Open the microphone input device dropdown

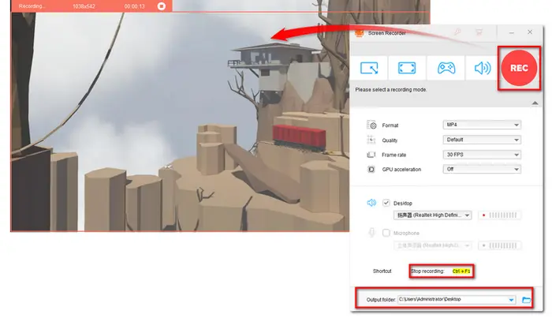[x=432, y=245]
